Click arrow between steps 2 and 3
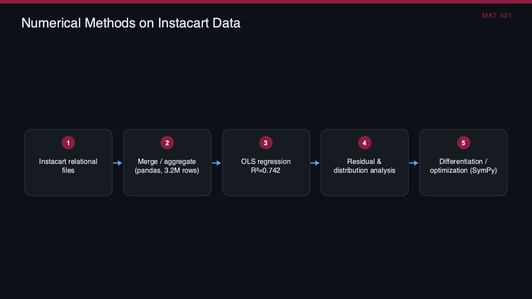 pos(216,163)
